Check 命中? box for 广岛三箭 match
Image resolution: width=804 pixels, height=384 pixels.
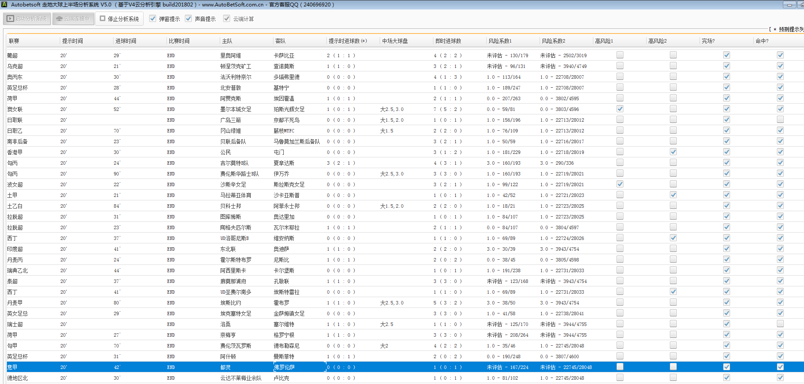tap(780, 120)
